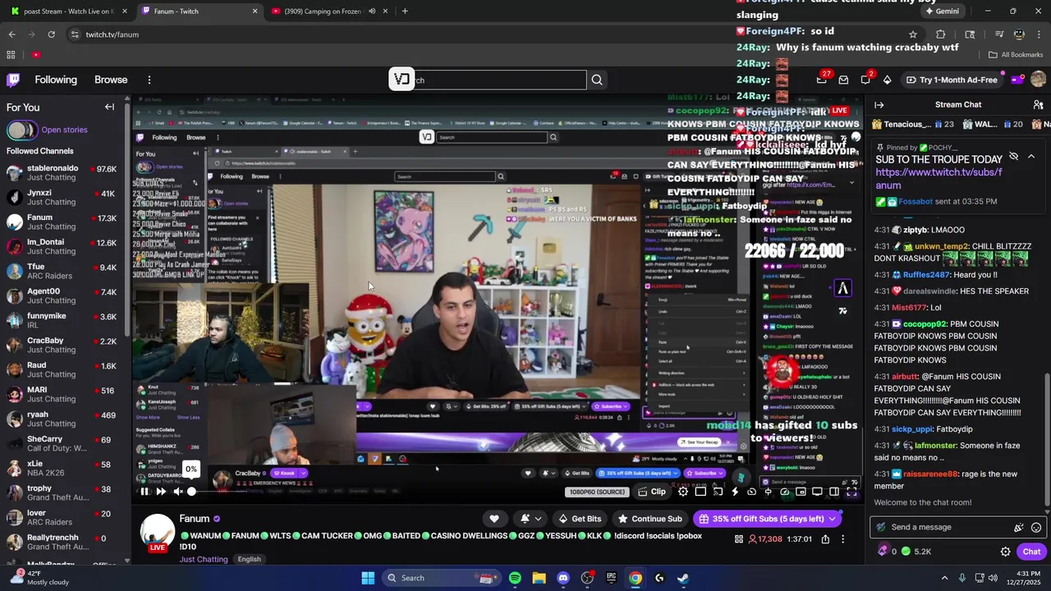This screenshot has width=1051, height=591.
Task: Click Continue Sub button
Action: 649,519
